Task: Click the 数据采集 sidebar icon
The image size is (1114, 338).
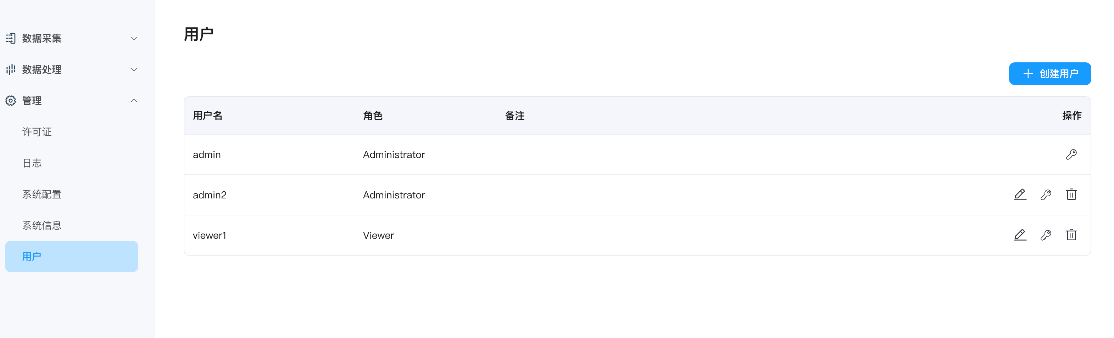Action: tap(11, 39)
